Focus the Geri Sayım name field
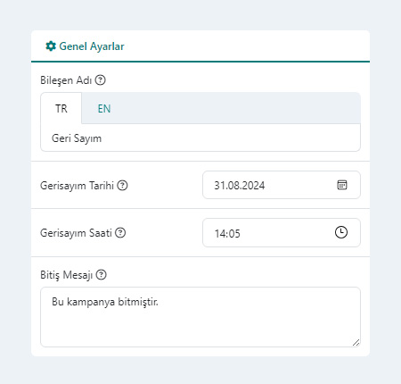The image size is (401, 384). [200, 138]
